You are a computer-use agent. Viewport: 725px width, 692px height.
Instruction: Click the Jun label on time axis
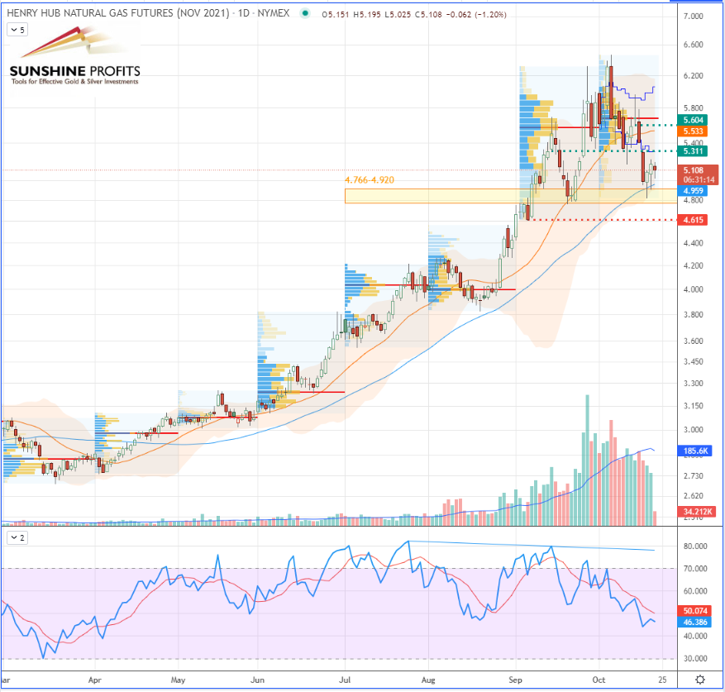(x=257, y=680)
